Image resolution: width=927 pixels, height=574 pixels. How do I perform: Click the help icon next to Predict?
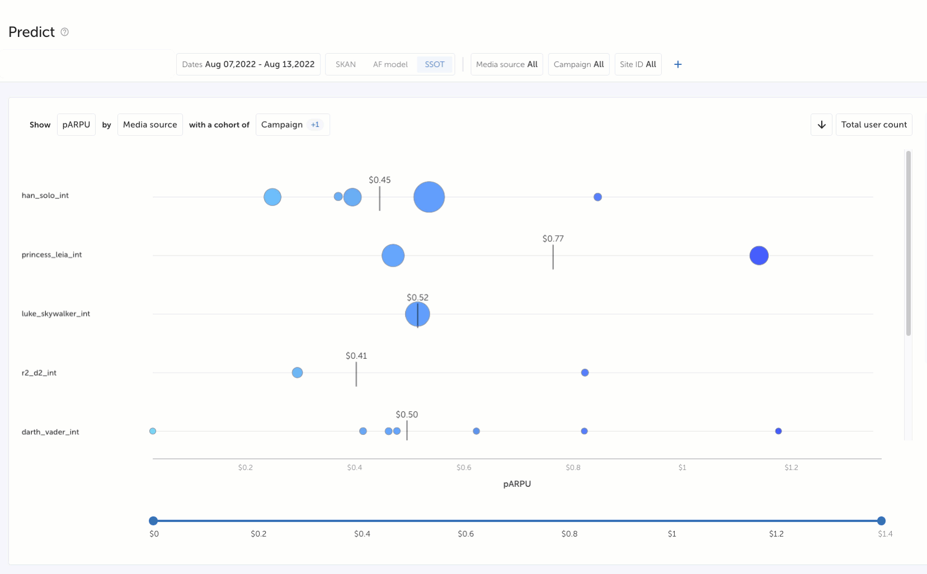coord(65,32)
